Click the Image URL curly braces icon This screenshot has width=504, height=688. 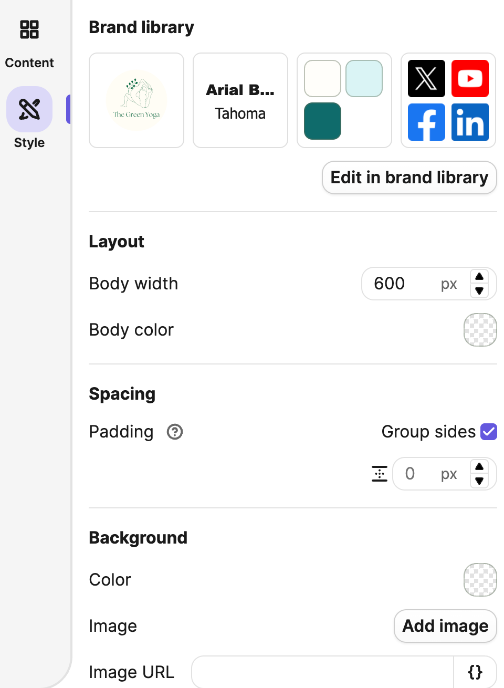(475, 672)
